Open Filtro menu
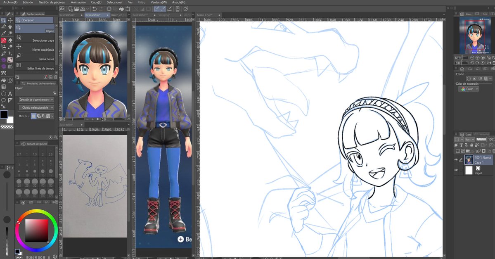The width and height of the screenshot is (495, 259). coord(142,2)
